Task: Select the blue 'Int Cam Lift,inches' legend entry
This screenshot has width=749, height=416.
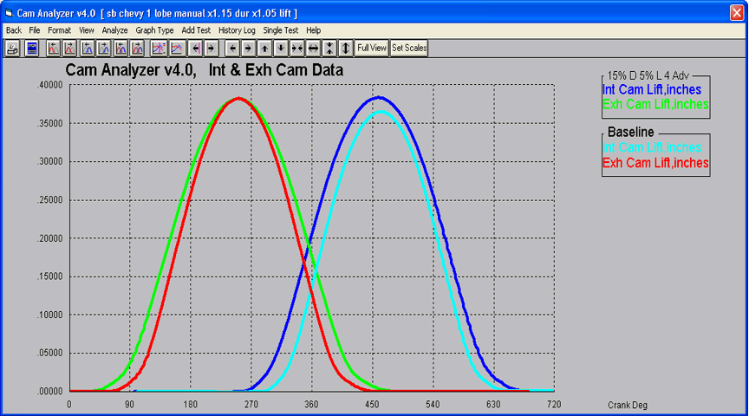Action: tap(652, 90)
